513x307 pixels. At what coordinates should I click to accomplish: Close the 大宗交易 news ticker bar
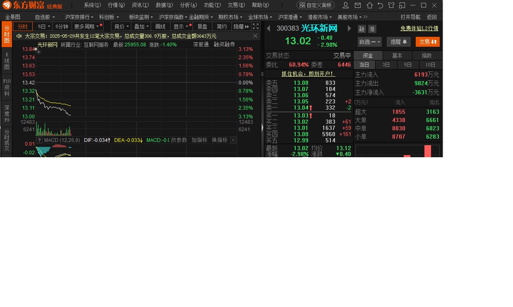[255, 36]
